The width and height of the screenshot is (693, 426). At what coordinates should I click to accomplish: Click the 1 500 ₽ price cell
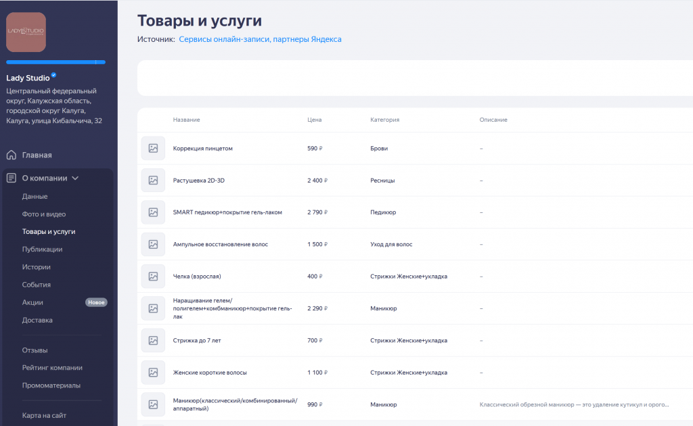click(317, 244)
